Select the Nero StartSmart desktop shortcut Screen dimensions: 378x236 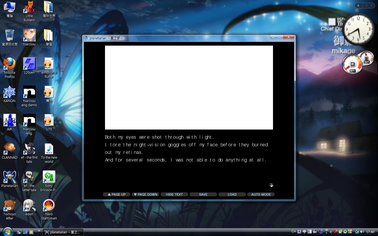pos(49,210)
